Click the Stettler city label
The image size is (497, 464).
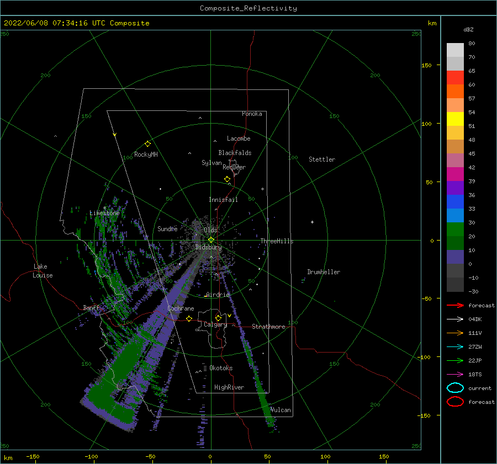point(322,159)
